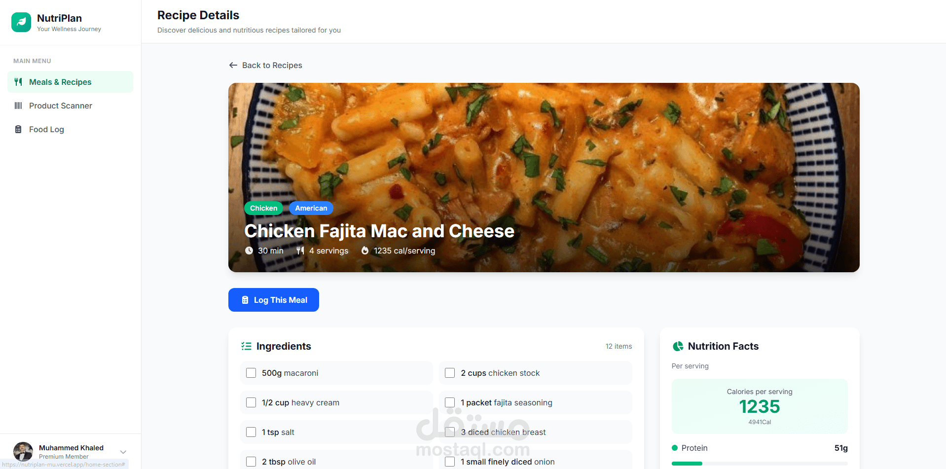The image size is (946, 469).
Task: Mark 1/2 cup heavy cream as checked
Action: pyautogui.click(x=251, y=402)
